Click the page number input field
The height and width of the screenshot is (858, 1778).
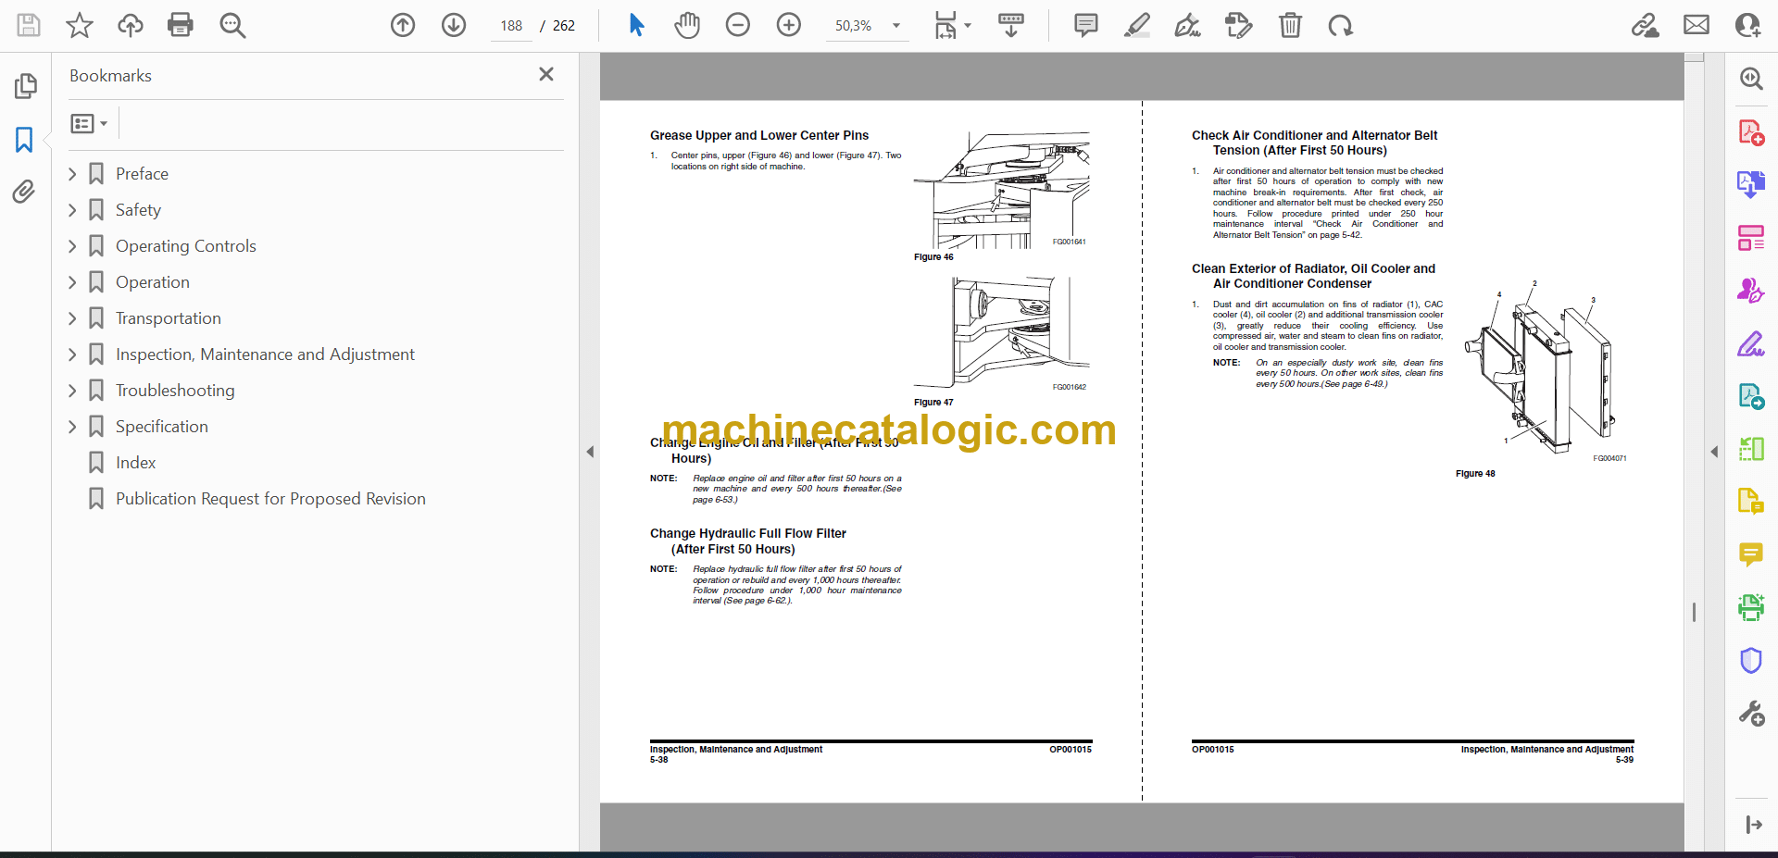pyautogui.click(x=511, y=26)
